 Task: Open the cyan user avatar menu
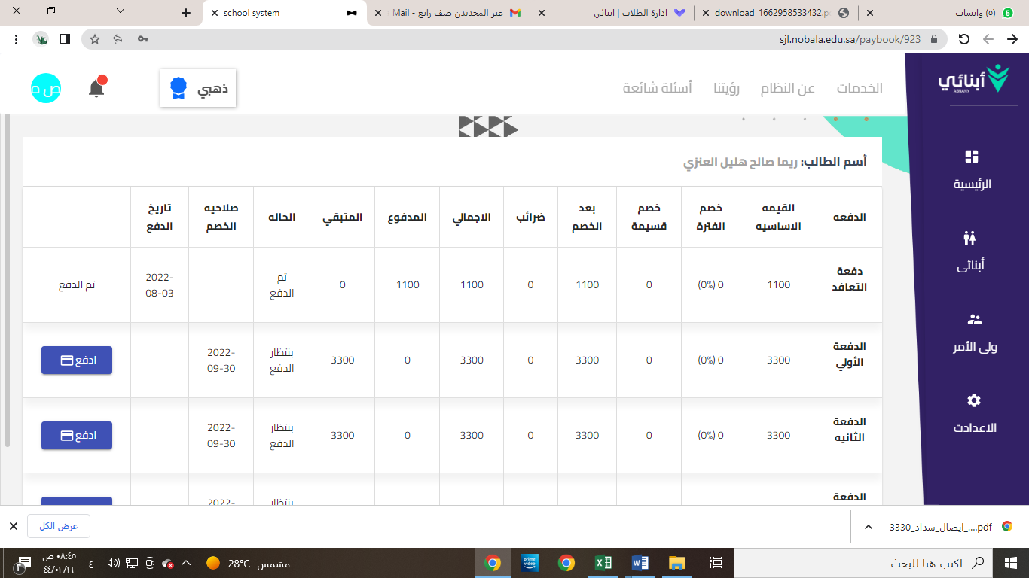tap(46, 88)
